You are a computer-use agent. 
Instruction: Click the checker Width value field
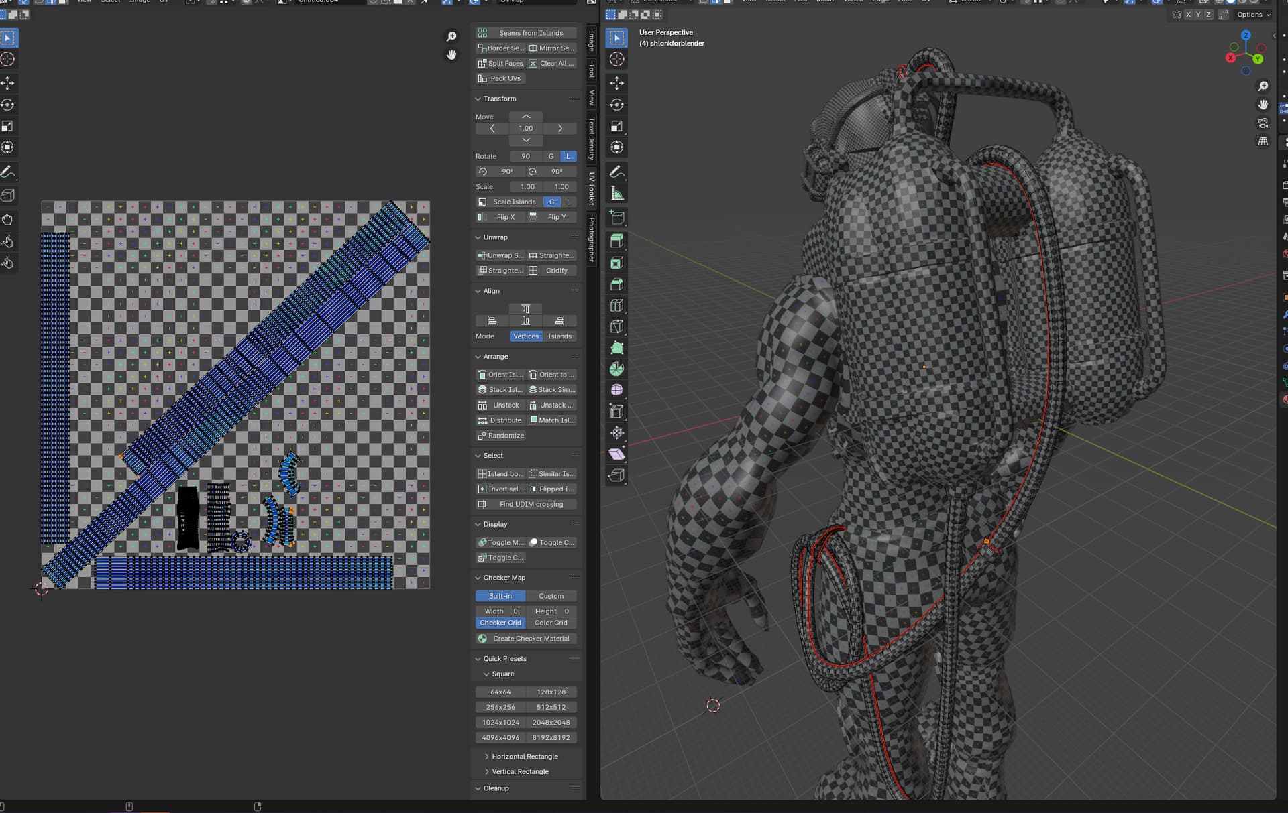(500, 611)
